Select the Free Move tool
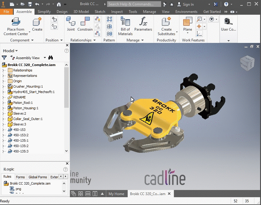Image resolution: width=261 pixels, height=205 pixels. (x=54, y=19)
